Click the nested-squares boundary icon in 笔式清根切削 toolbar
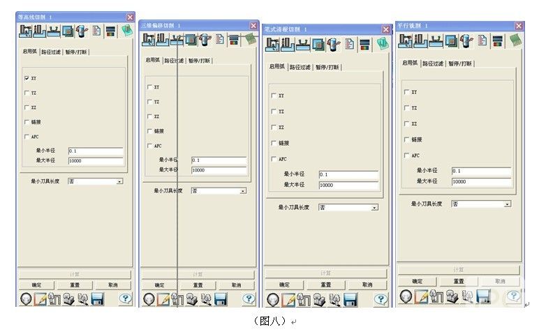539x332 pixels. pyautogui.click(x=317, y=45)
